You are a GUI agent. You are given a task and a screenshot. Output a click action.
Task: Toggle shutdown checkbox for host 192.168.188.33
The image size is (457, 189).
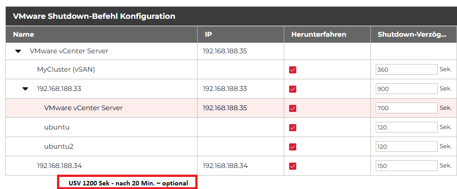(x=293, y=89)
